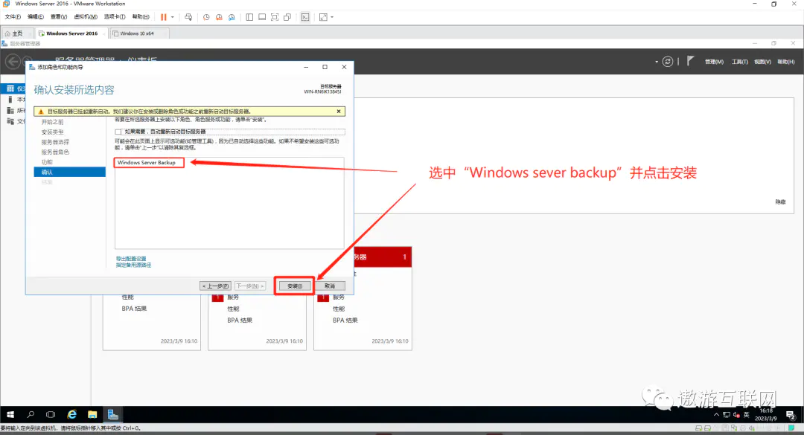Click the take snapshot clock icon
This screenshot has height=435, width=804.
[206, 17]
